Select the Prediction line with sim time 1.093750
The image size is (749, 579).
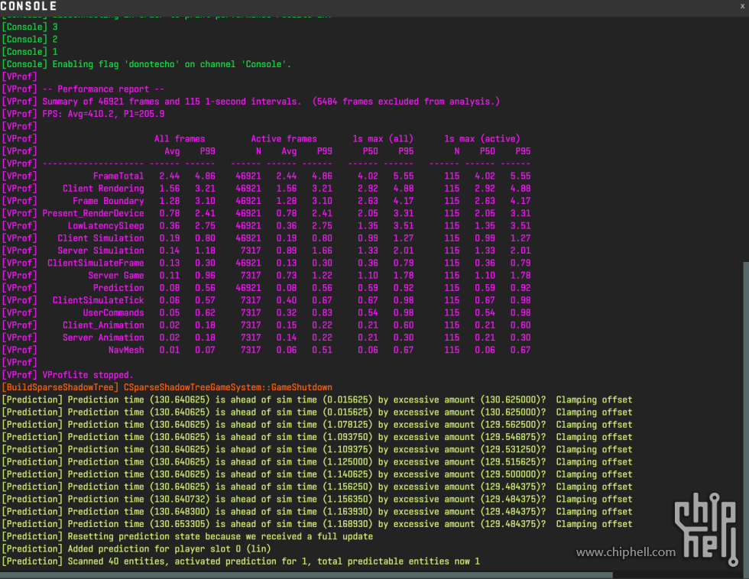coord(317,437)
